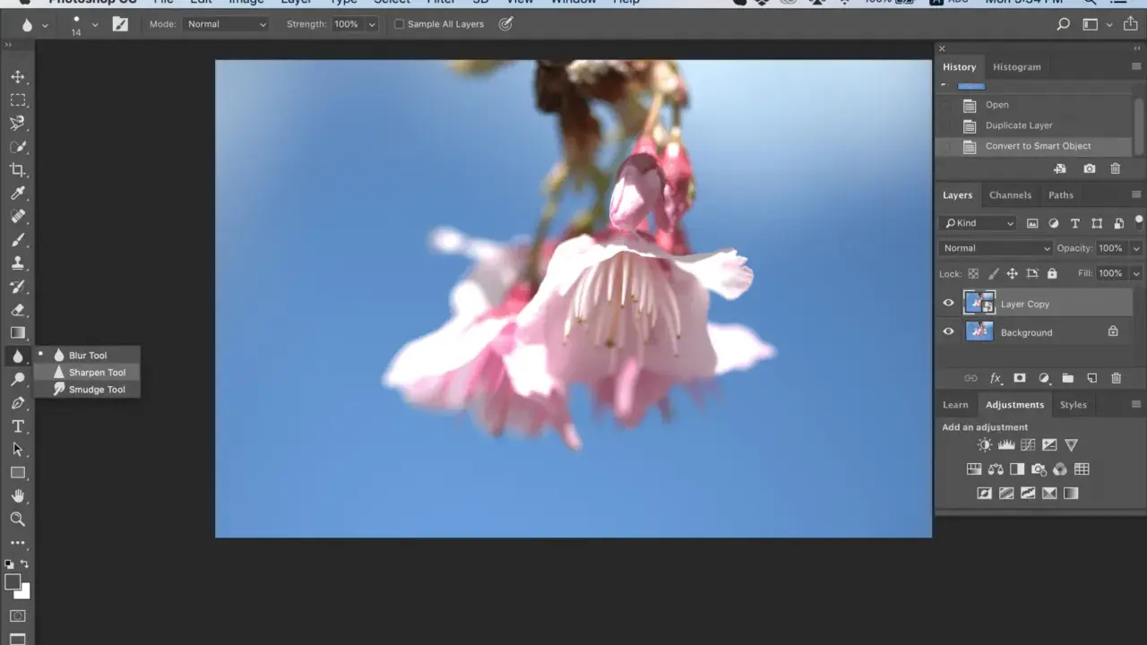This screenshot has width=1147, height=645.
Task: Select the Zoom tool
Action: 17,519
